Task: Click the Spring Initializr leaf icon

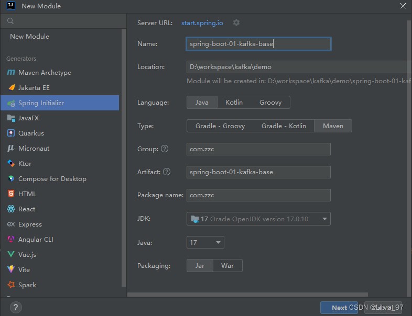Action: tap(12, 103)
